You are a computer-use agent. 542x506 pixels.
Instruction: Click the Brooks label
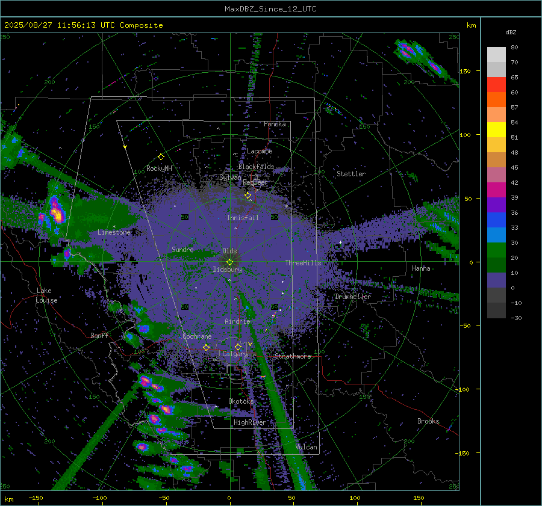click(428, 421)
